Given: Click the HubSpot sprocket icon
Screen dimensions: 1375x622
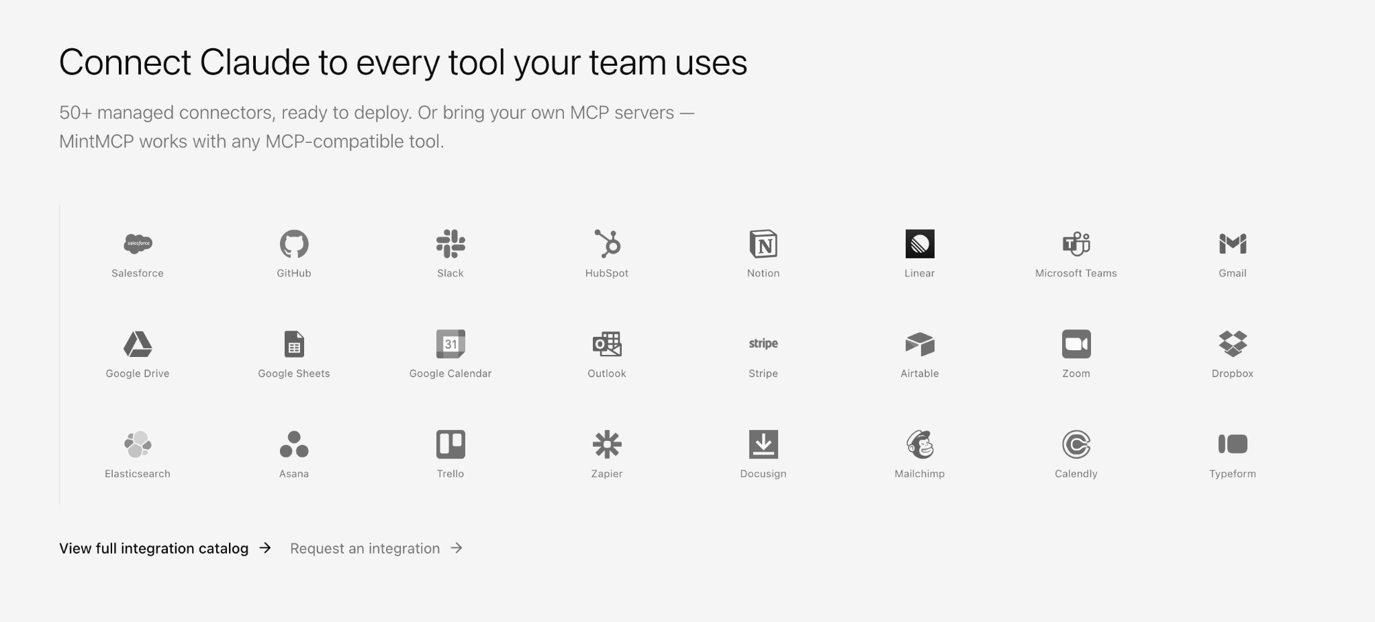Looking at the screenshot, I should click(x=607, y=244).
